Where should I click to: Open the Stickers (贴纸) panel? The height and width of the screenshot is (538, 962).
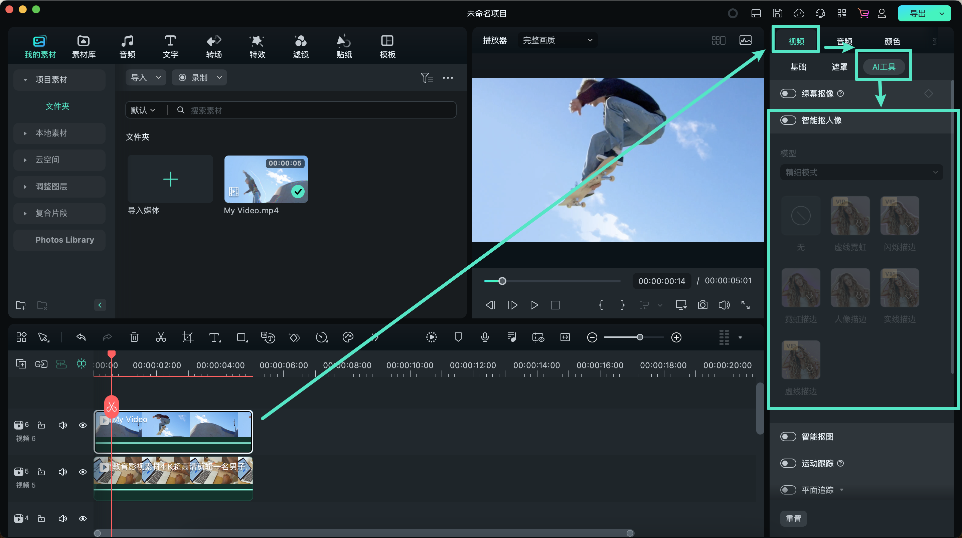344,47
